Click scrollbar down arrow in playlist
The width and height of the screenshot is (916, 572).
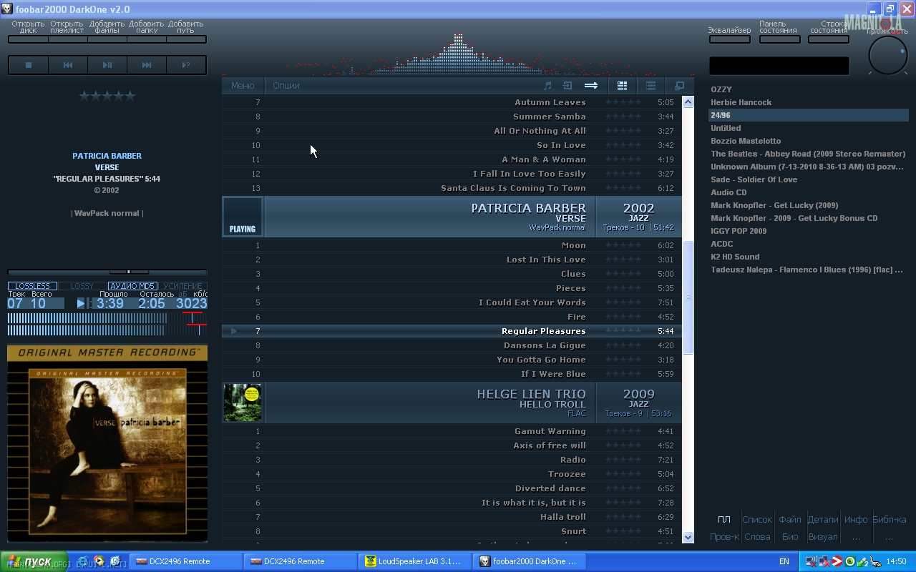tap(688, 537)
